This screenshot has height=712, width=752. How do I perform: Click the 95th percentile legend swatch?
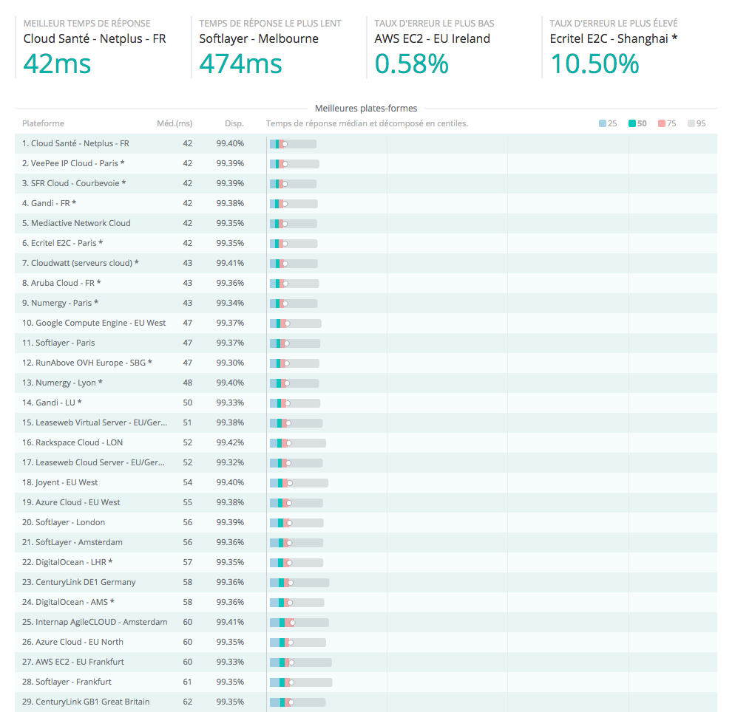click(691, 123)
